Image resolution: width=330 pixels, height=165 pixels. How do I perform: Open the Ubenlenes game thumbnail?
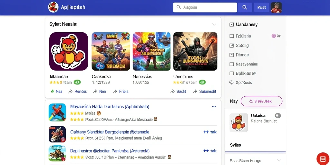(195, 51)
